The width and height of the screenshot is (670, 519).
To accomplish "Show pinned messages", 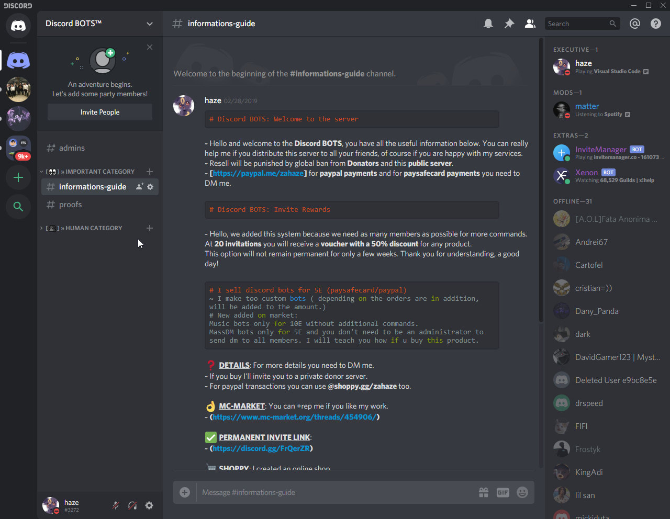I will [509, 24].
